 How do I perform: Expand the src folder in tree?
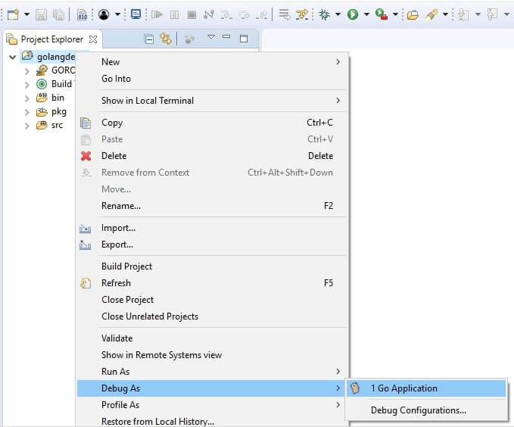click(27, 126)
